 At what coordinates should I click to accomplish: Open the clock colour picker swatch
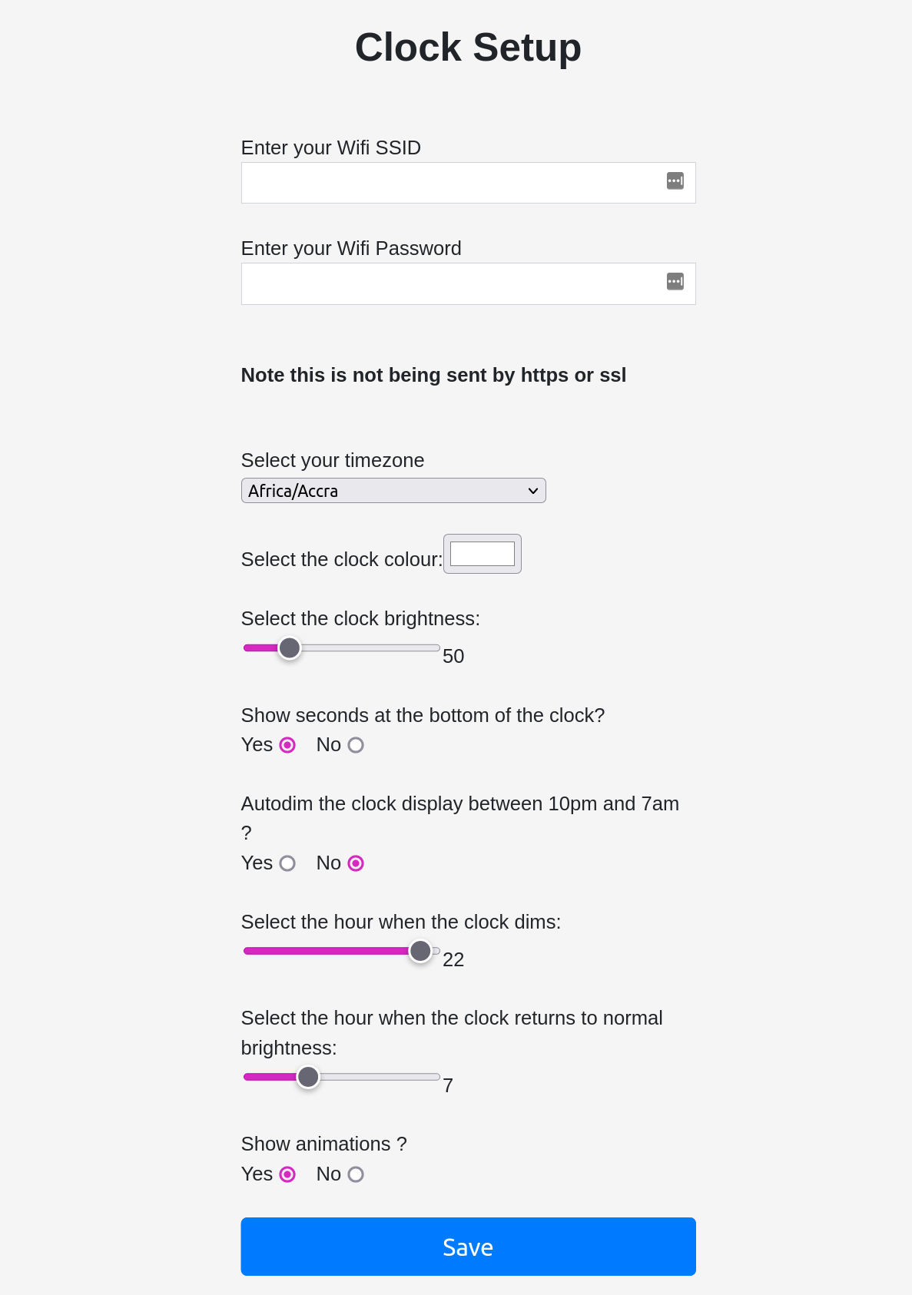pyautogui.click(x=483, y=554)
